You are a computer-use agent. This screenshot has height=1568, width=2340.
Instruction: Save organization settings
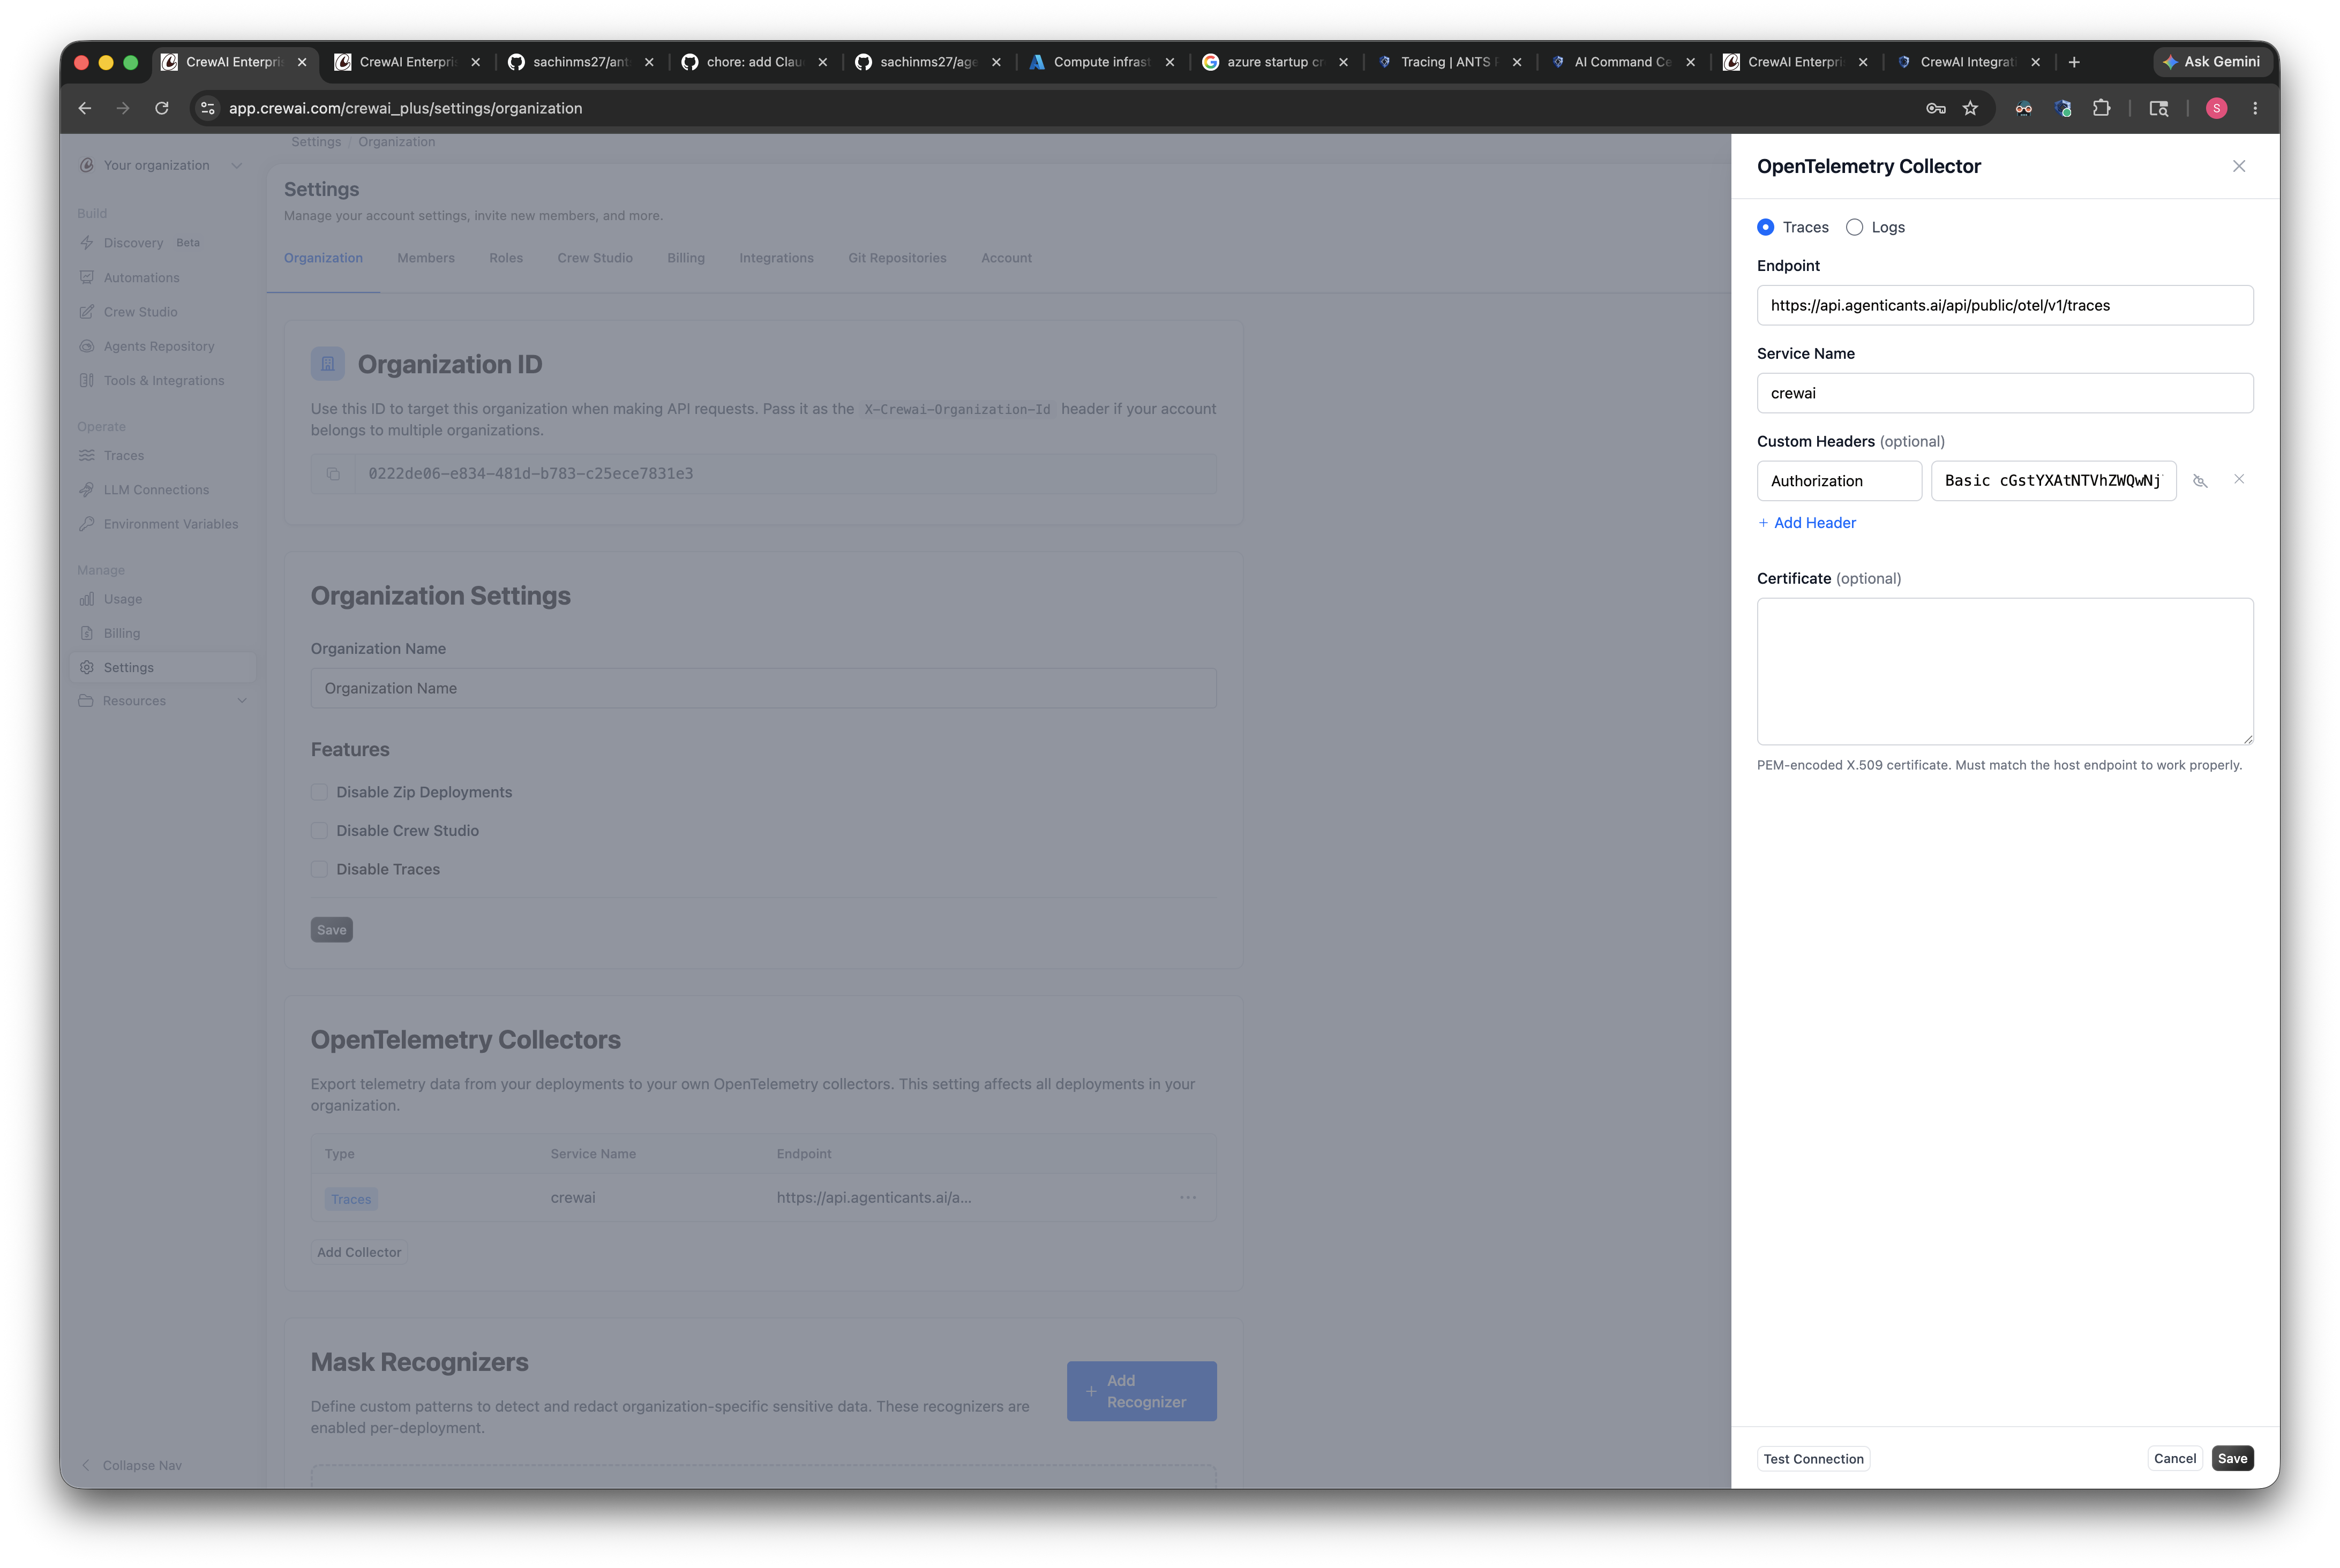[331, 930]
